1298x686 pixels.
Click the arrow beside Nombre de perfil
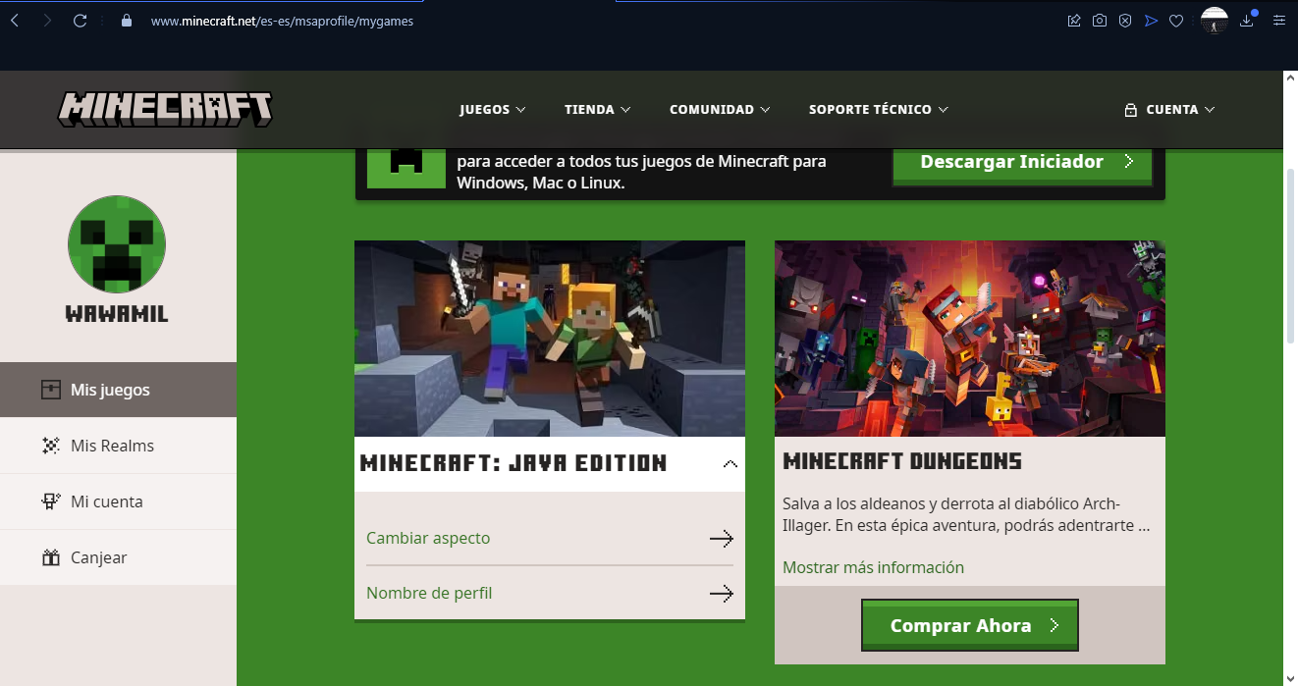point(722,593)
